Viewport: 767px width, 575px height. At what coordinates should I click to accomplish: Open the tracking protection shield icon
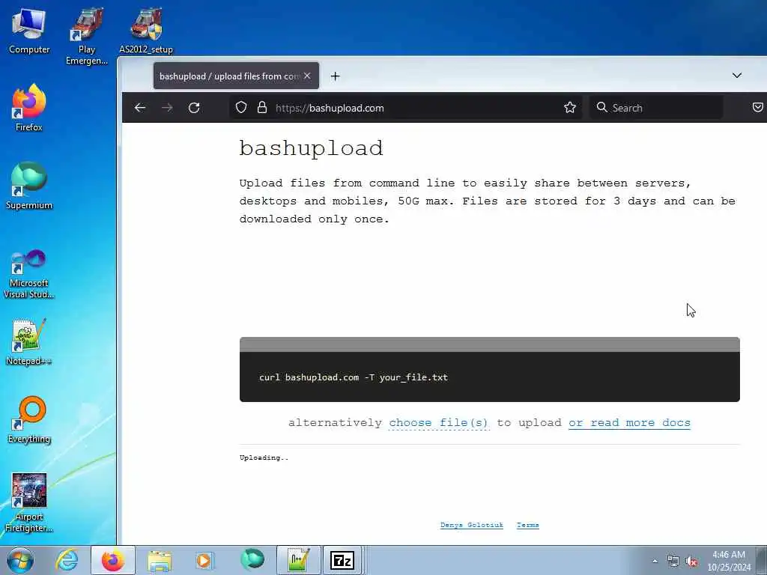(241, 108)
